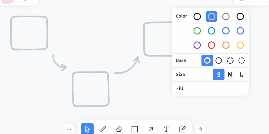The width and height of the screenshot is (269, 134).
Task: Switch to the select pointer tool
Action: [x=87, y=129]
